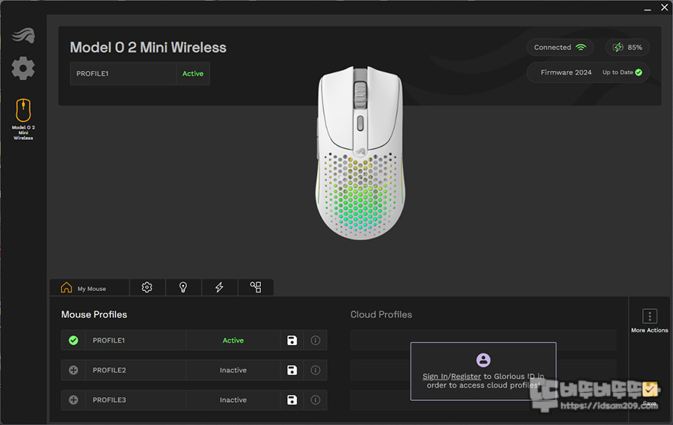Click PROFILE1 Active status label
This screenshot has width=673, height=425.
233,340
